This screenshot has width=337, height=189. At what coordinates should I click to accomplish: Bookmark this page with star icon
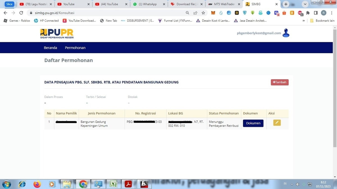click(x=203, y=13)
